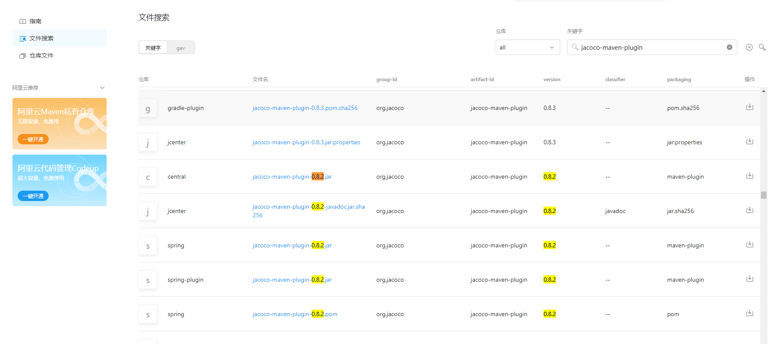Click the spring-plugin 's' repository badge
The height and width of the screenshot is (344, 773).
pos(148,280)
